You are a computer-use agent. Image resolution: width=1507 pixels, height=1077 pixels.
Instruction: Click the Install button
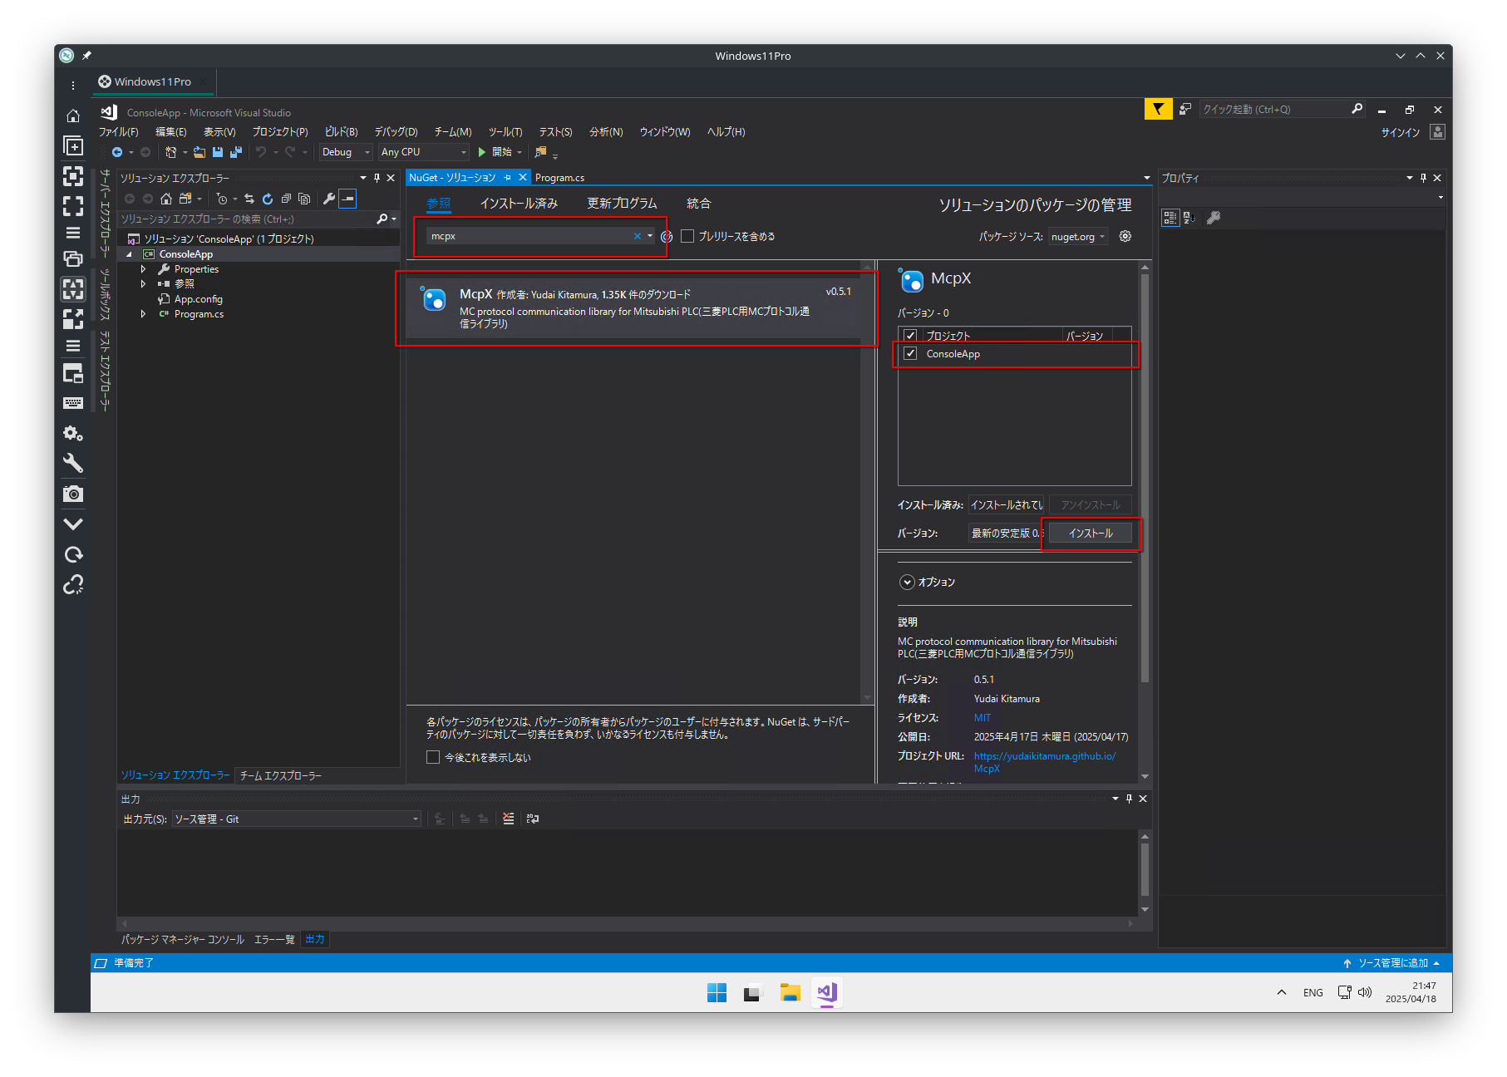coord(1091,534)
